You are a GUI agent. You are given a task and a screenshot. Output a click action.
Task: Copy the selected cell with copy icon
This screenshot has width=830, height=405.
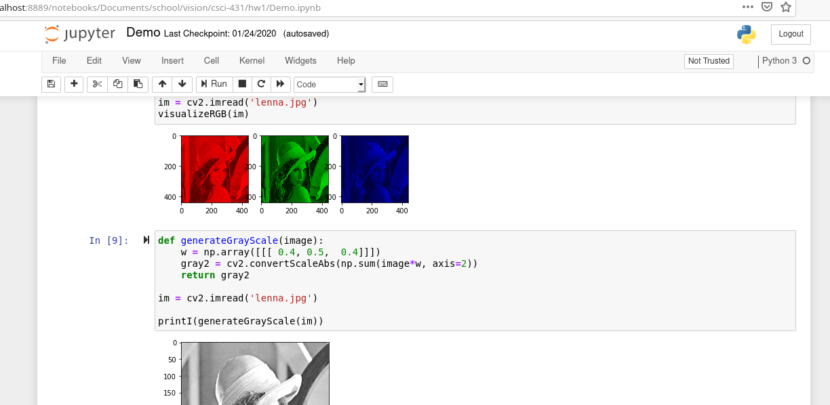pyautogui.click(x=117, y=84)
